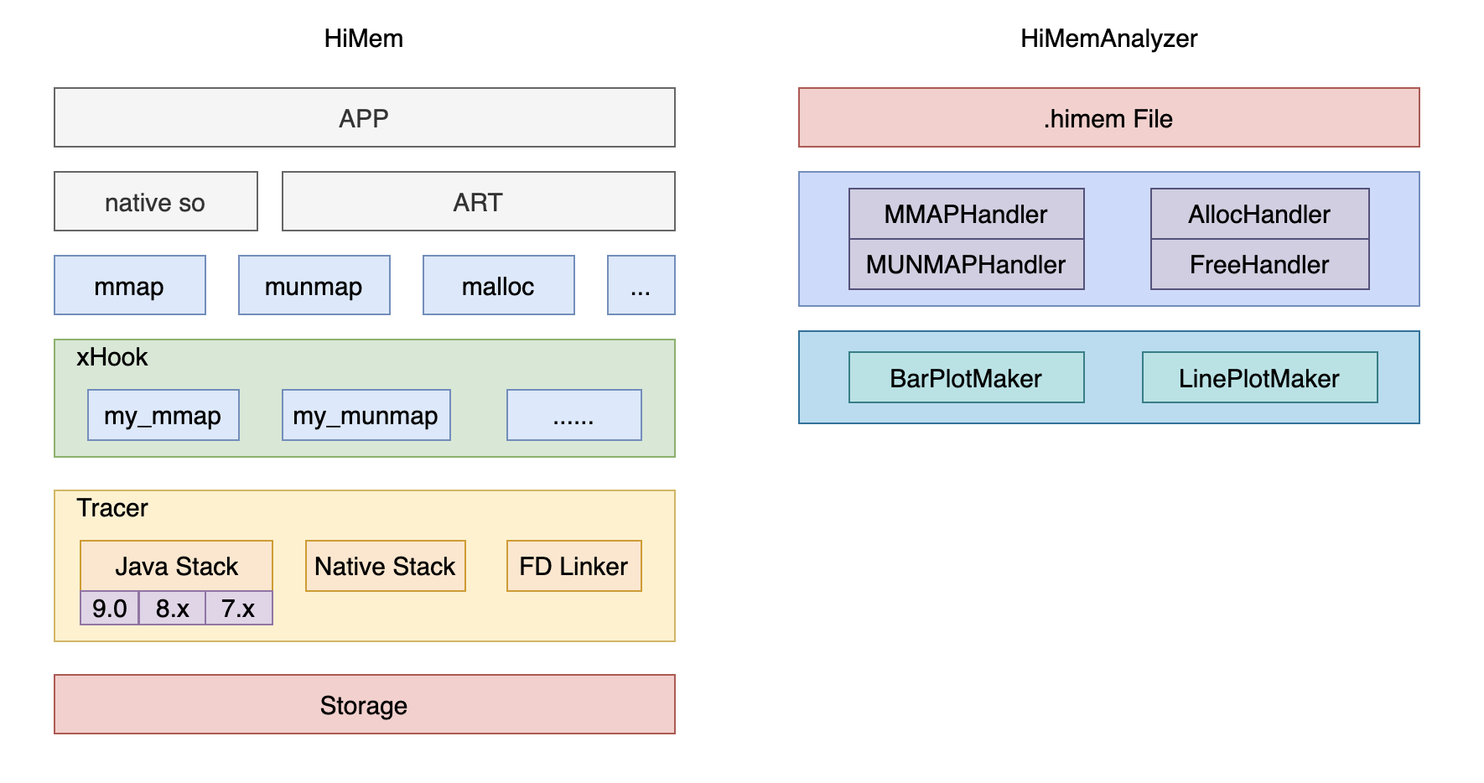The height and width of the screenshot is (783, 1484).
Task: Switch to the HiMem diagram title
Action: pyautogui.click(x=363, y=38)
